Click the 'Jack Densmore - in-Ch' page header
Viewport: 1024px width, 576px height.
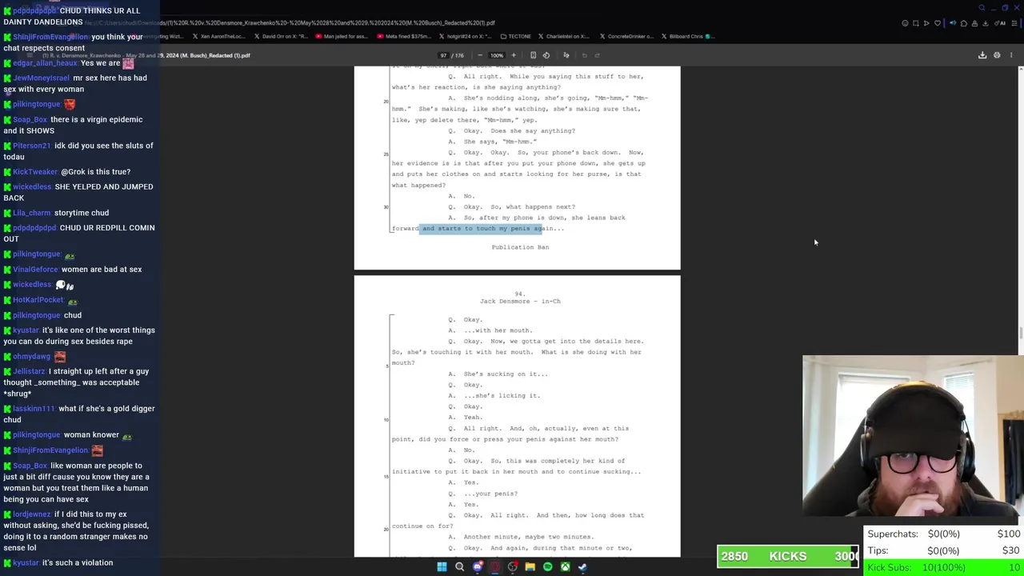(520, 302)
